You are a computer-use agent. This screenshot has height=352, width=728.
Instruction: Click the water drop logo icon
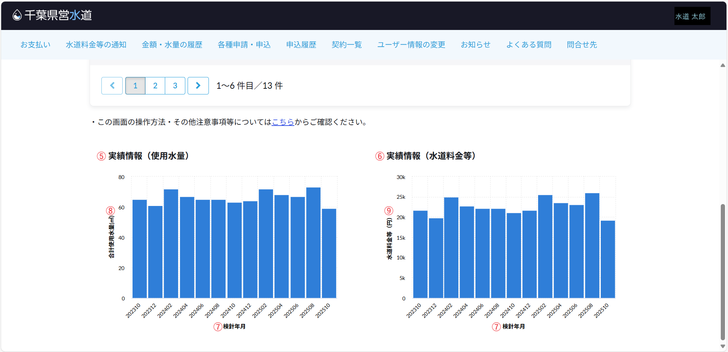(x=17, y=15)
